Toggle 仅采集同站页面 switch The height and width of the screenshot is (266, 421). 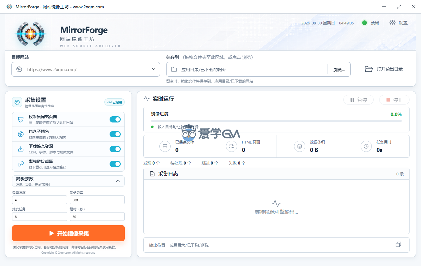tap(115, 119)
